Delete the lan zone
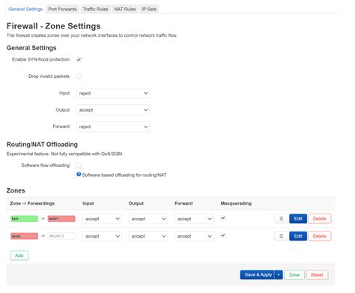The width and height of the screenshot is (355, 293). pyautogui.click(x=320, y=219)
